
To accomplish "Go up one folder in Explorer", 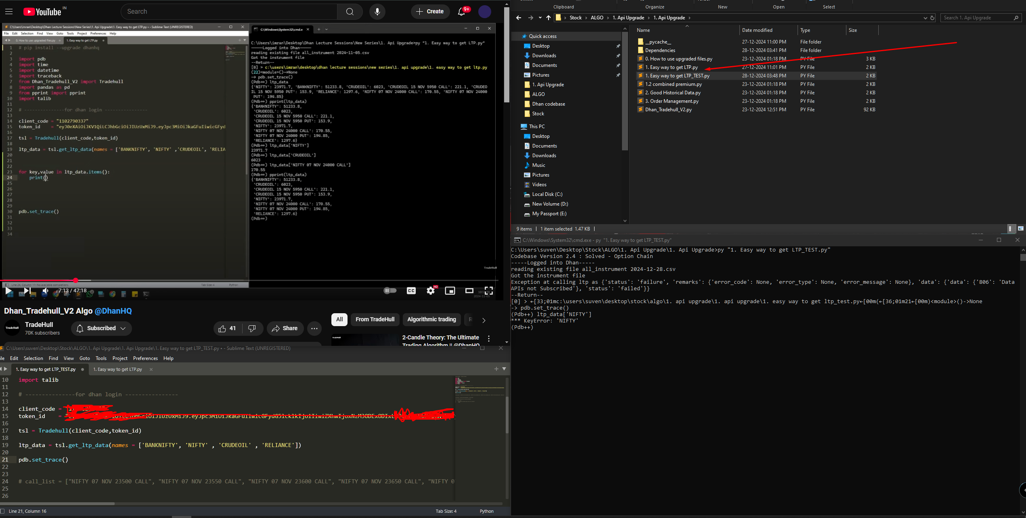I will 548,18.
